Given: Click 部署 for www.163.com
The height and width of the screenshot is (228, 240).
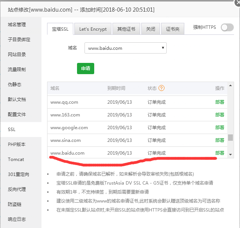Looking at the screenshot, I should [220, 115].
